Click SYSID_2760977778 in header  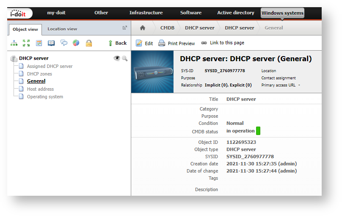[x=225, y=70]
